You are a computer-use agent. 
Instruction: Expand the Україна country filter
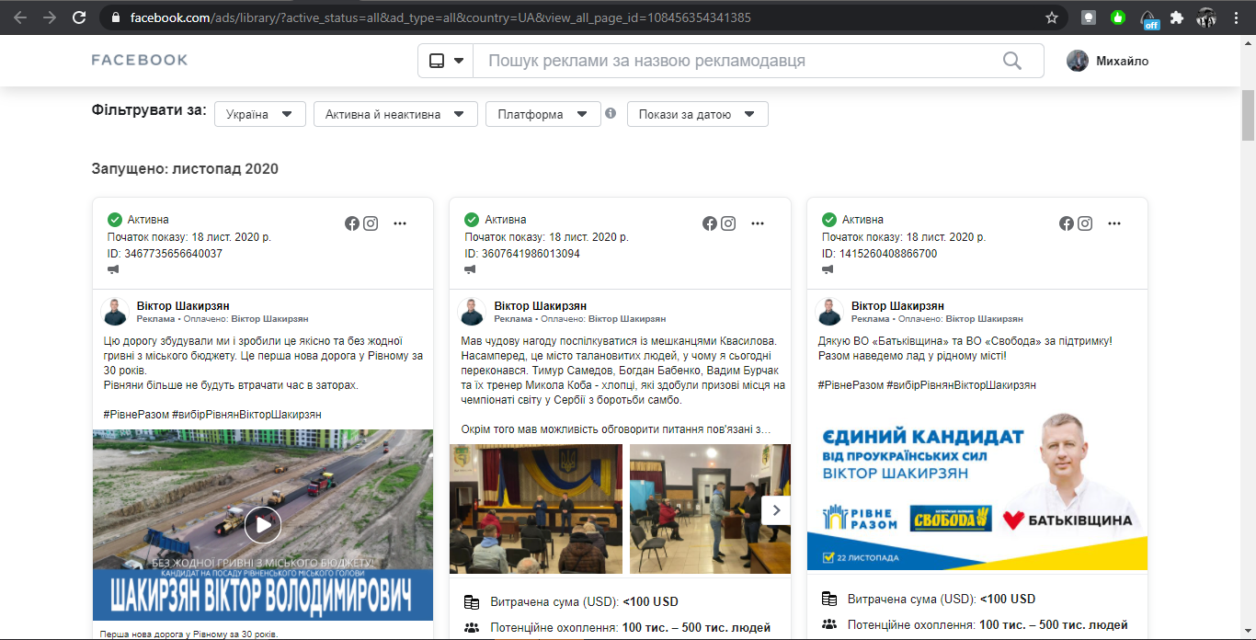pyautogui.click(x=259, y=115)
